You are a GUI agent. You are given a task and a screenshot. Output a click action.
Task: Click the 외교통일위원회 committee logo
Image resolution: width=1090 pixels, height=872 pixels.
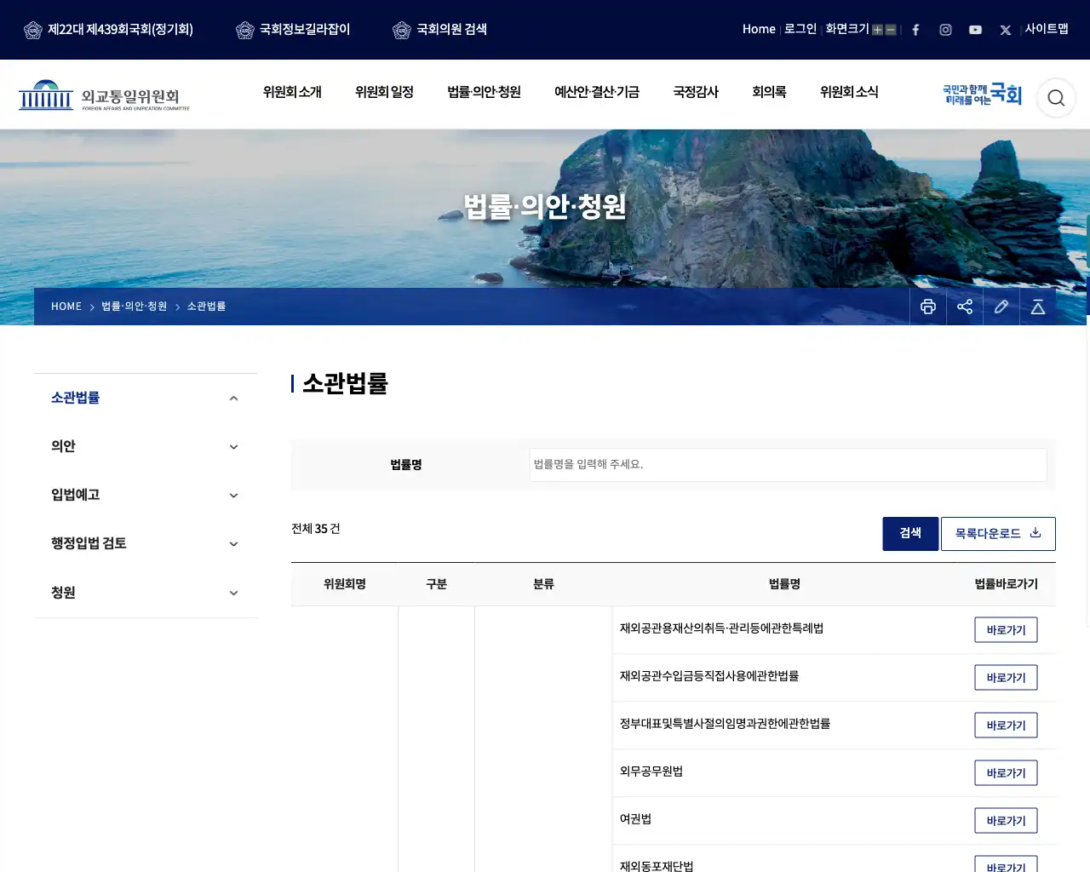coord(104,95)
